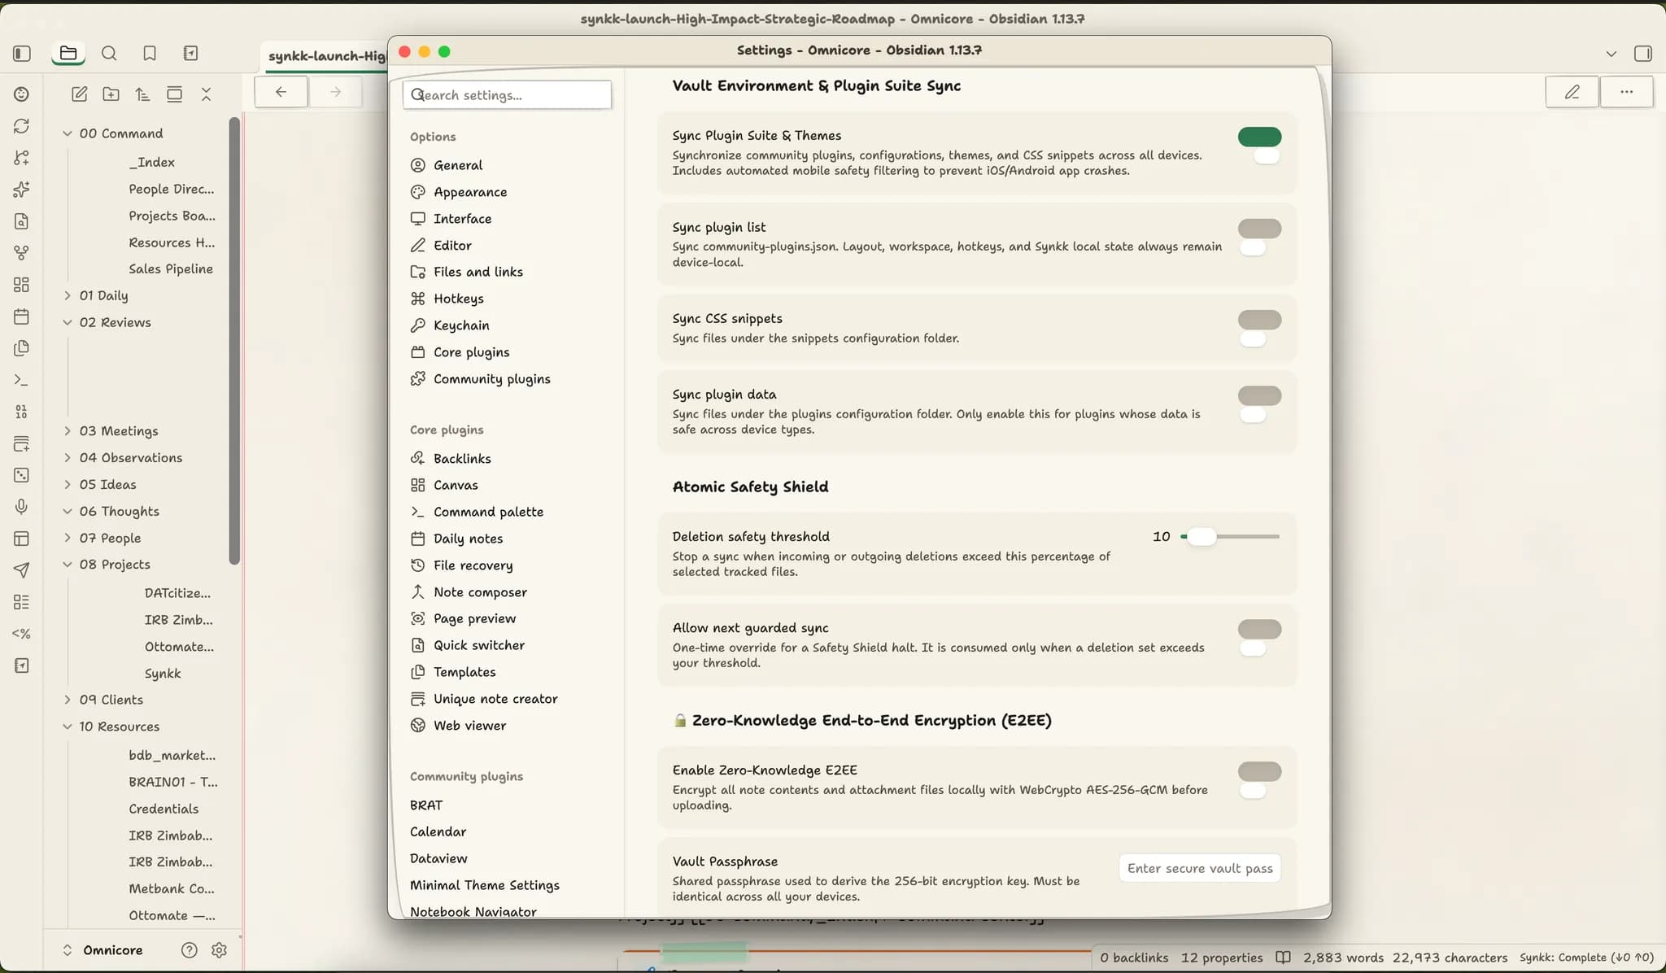The image size is (1666, 973).
Task: Click the file explorer vertical scrollbar
Action: click(234, 342)
